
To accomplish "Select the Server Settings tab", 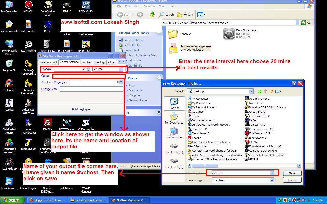I will [x=69, y=62].
